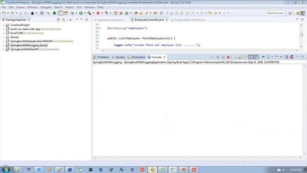The width and height of the screenshot is (307, 173).
Task: Select the SpringbootWithLogging project
Action: coord(29,45)
